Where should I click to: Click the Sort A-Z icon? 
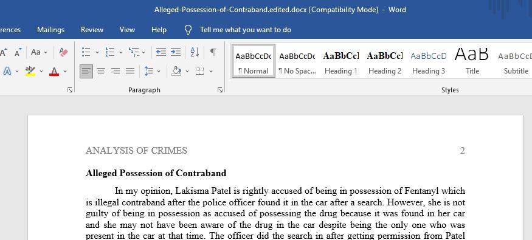[x=195, y=52]
